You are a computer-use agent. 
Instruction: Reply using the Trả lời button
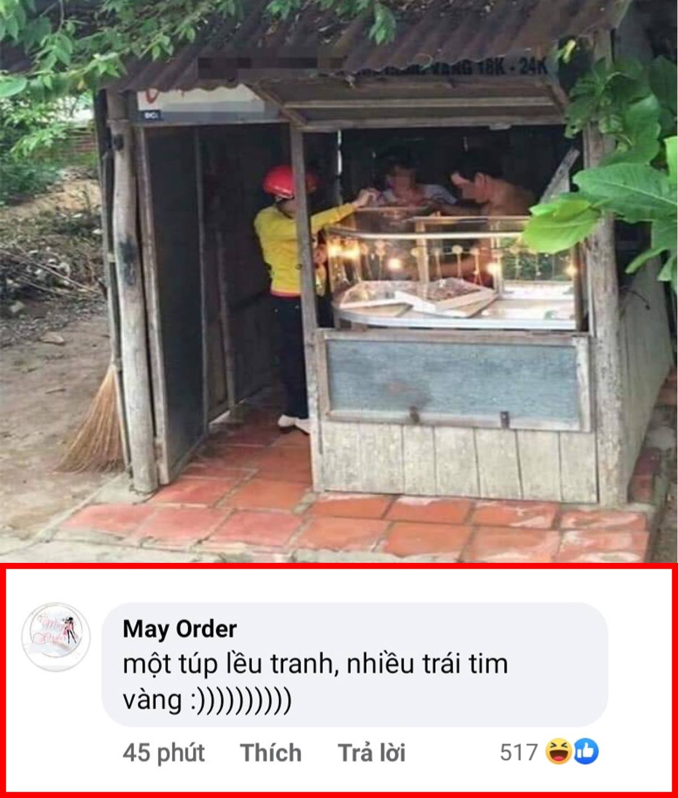click(372, 753)
